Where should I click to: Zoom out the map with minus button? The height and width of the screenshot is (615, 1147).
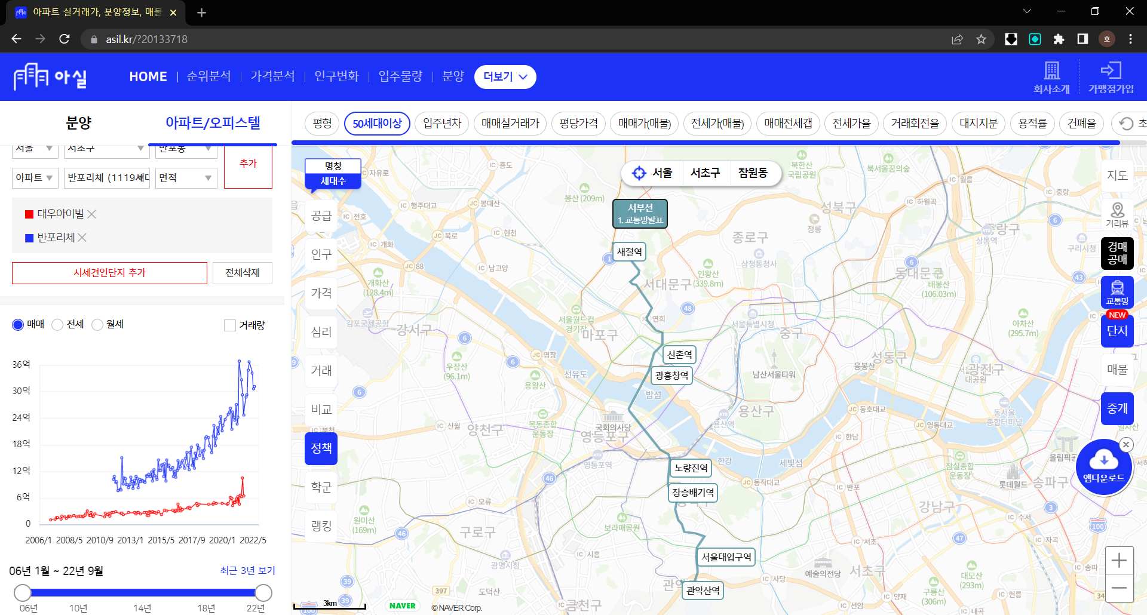[1119, 588]
